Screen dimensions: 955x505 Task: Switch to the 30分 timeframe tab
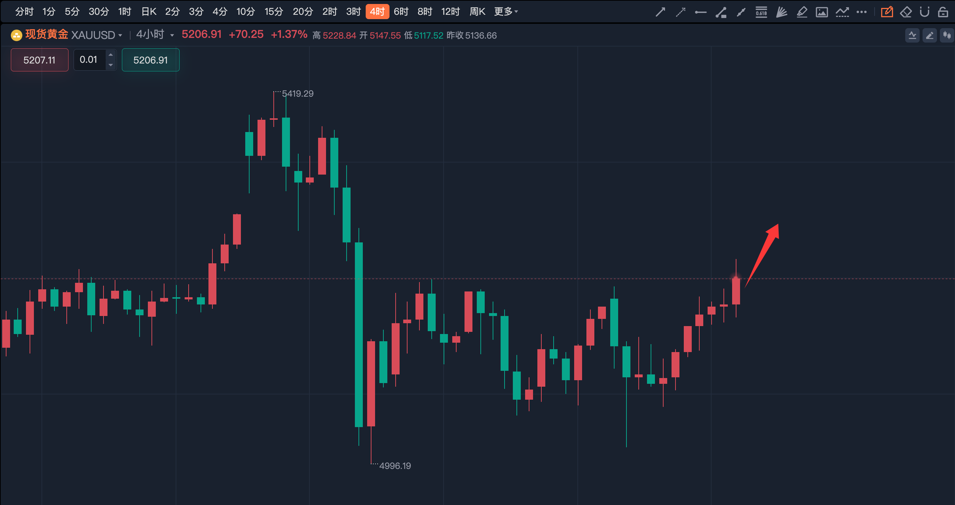click(98, 12)
